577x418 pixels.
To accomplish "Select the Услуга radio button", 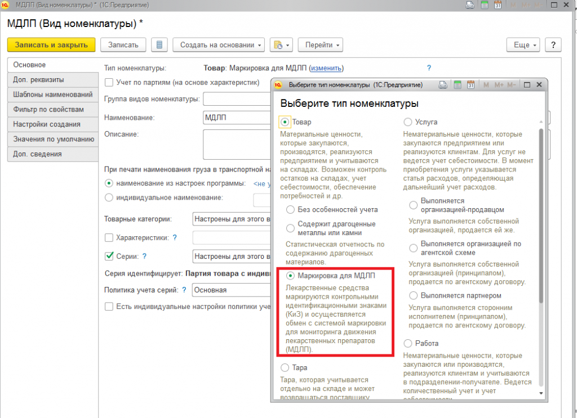I will pos(407,122).
